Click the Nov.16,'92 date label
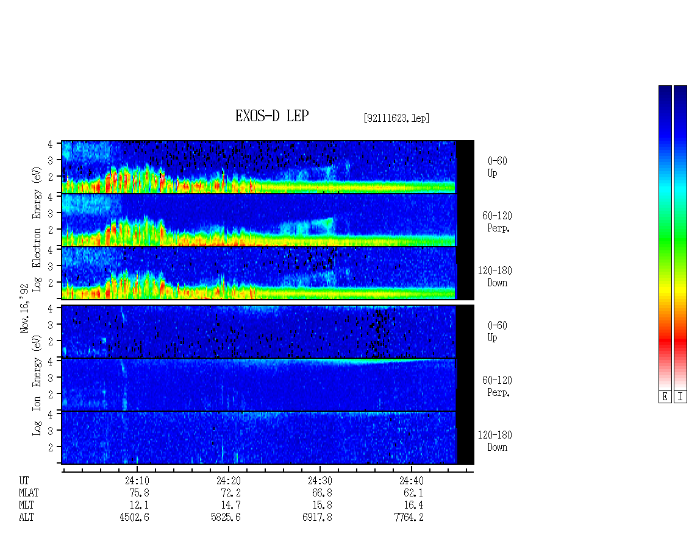689x533 pixels. (x=24, y=308)
